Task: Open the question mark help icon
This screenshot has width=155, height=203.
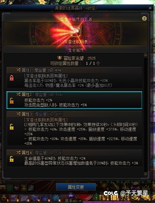Action: pyautogui.click(x=144, y=19)
